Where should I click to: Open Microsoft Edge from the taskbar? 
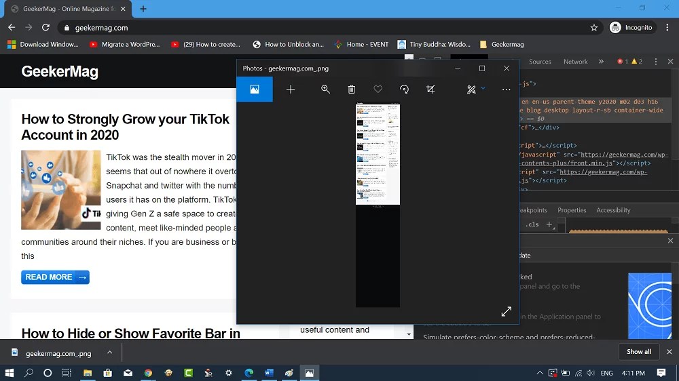249,373
